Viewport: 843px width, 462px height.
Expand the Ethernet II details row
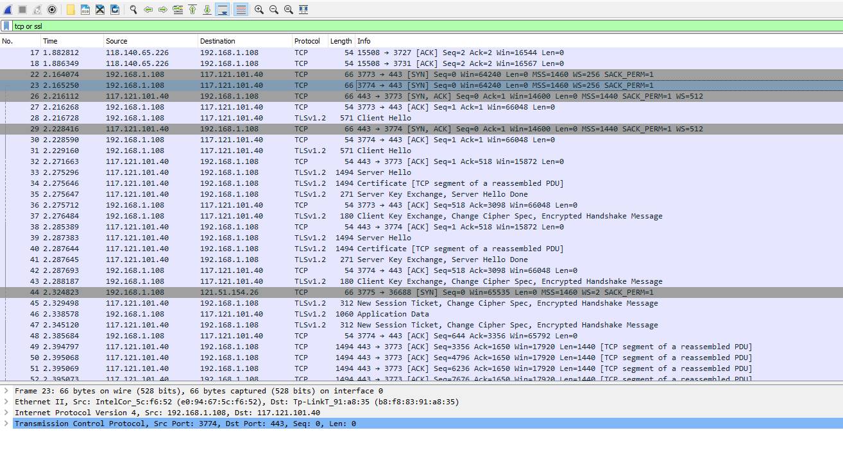(x=6, y=402)
